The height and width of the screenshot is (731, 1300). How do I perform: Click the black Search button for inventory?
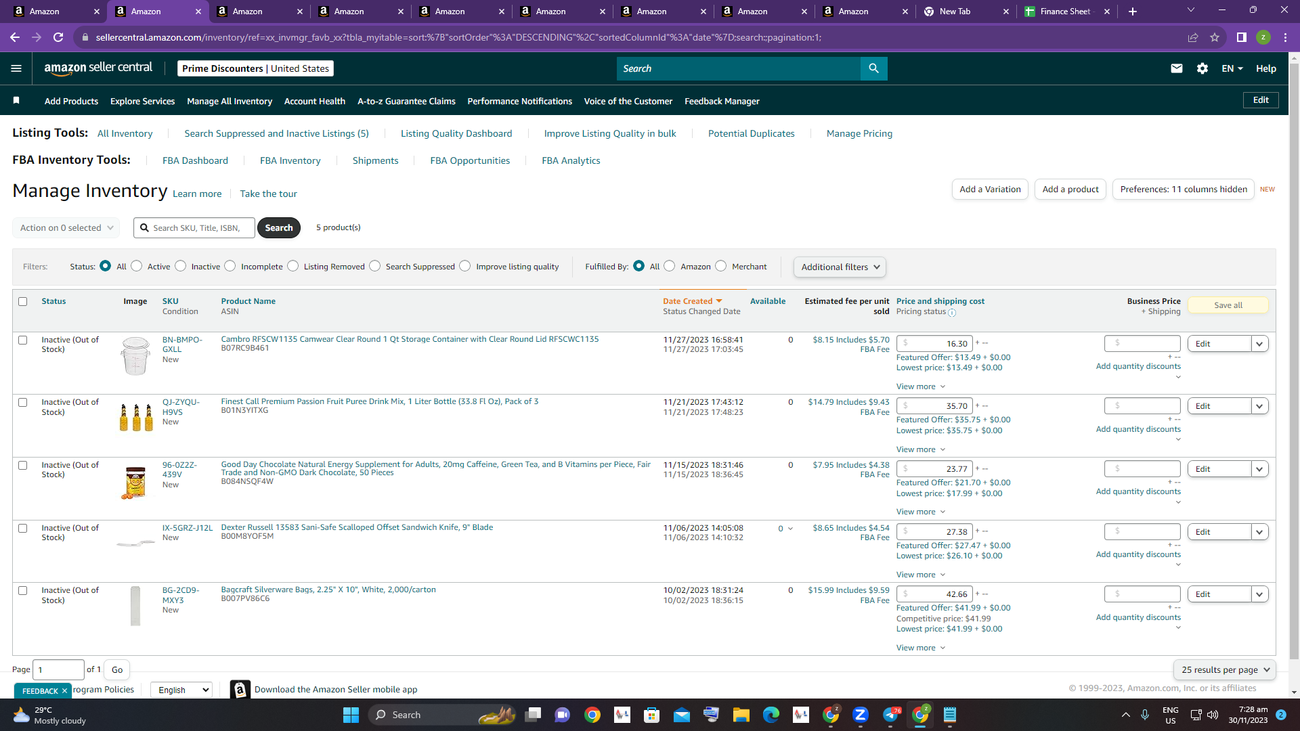279,228
